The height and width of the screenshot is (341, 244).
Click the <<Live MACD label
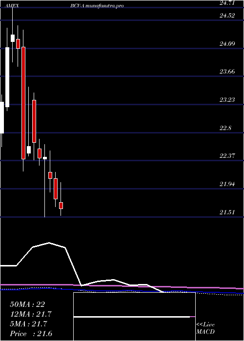205,328
